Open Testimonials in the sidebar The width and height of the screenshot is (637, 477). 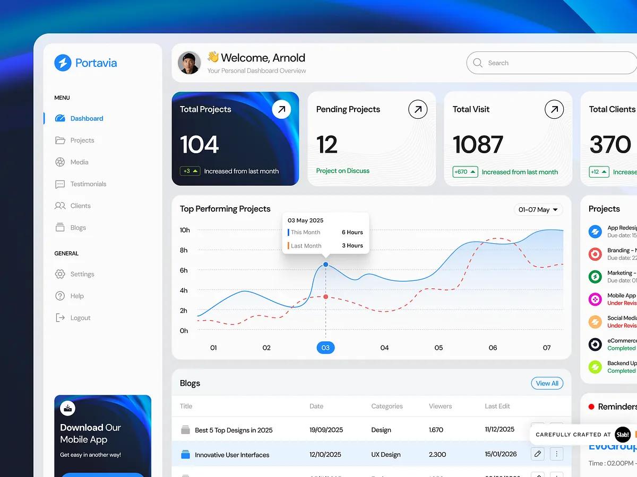(x=81, y=184)
